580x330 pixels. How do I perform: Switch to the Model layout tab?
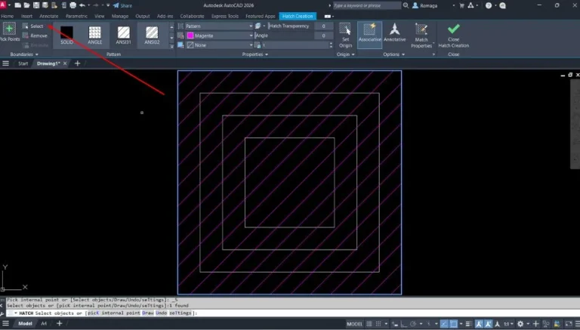click(x=25, y=324)
